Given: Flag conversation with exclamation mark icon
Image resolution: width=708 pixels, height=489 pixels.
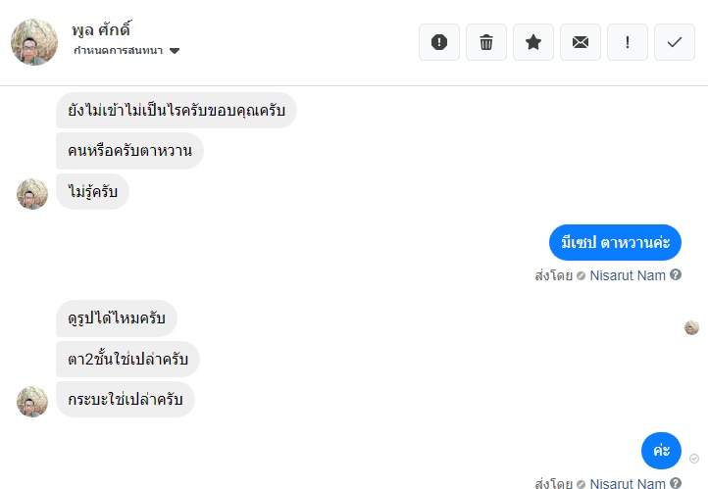Looking at the screenshot, I should pyautogui.click(x=628, y=42).
